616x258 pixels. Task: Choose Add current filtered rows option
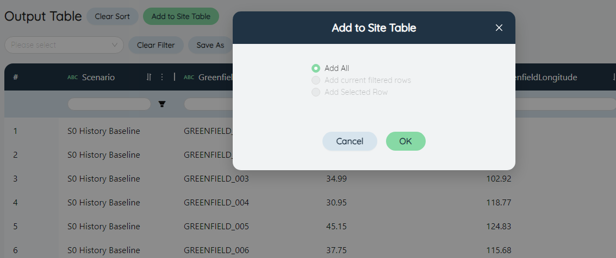point(316,80)
